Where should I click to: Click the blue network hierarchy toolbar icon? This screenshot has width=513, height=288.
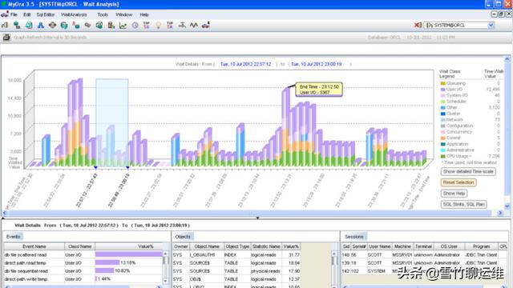41,25
